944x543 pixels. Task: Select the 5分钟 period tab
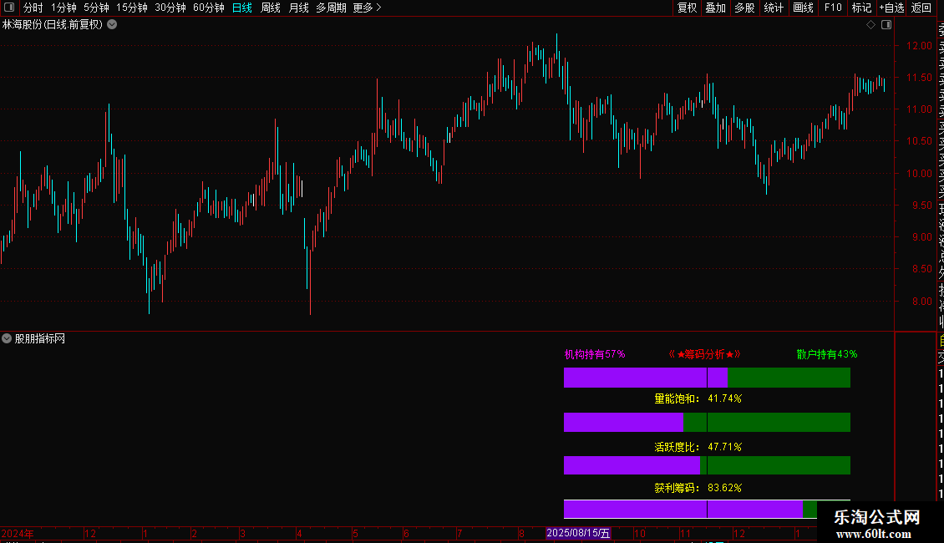coord(96,8)
